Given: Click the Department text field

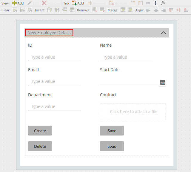Looking at the screenshot, I should [54, 106].
